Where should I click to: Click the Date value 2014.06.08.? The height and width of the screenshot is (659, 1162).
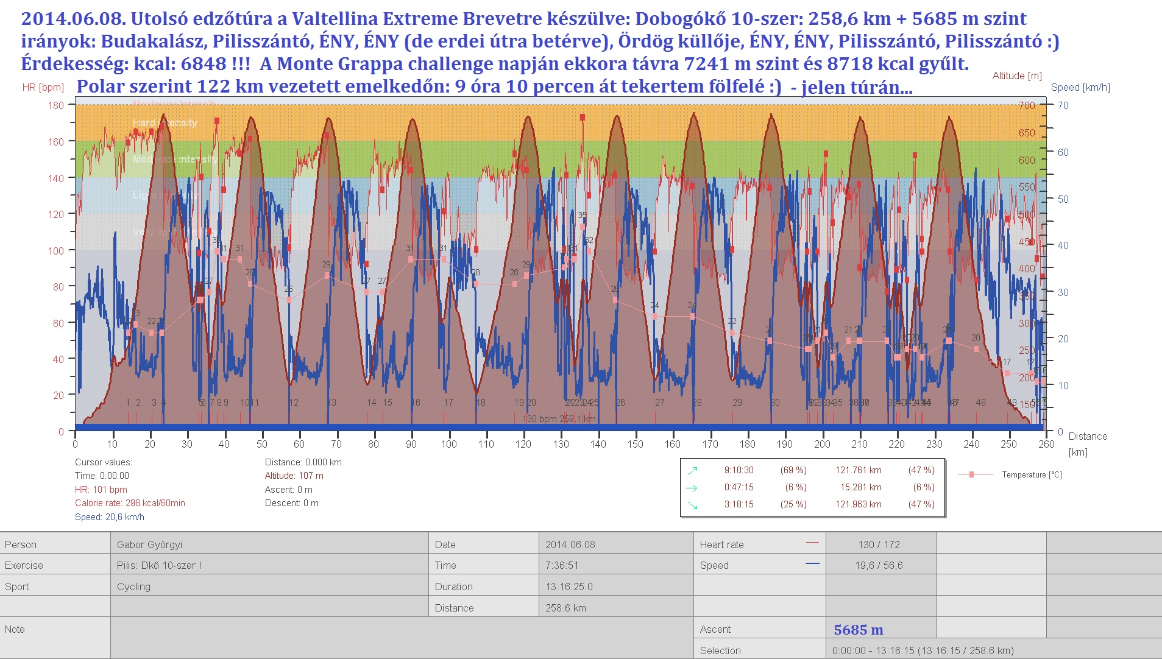pos(571,544)
